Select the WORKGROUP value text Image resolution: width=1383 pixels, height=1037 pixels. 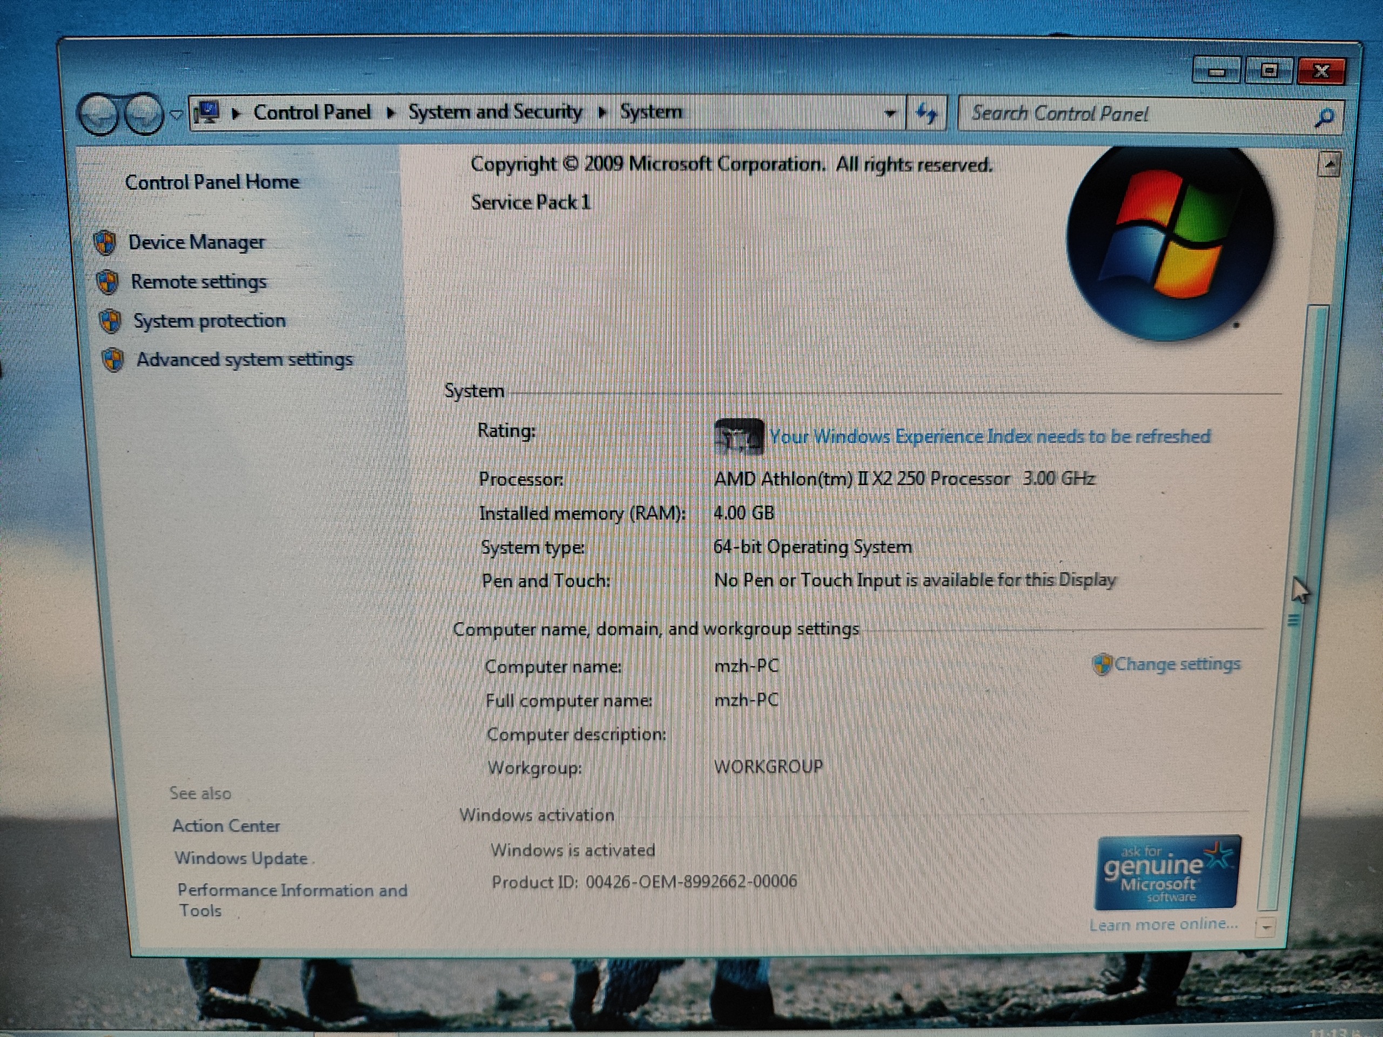[768, 766]
